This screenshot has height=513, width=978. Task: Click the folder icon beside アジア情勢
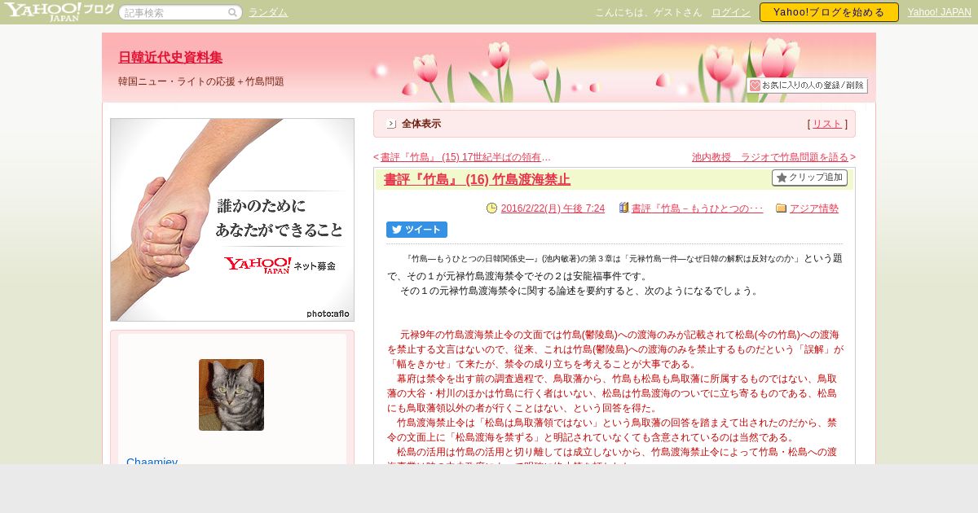(782, 208)
